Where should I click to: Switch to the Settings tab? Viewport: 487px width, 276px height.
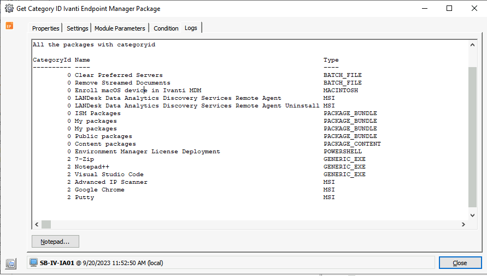coord(77,28)
